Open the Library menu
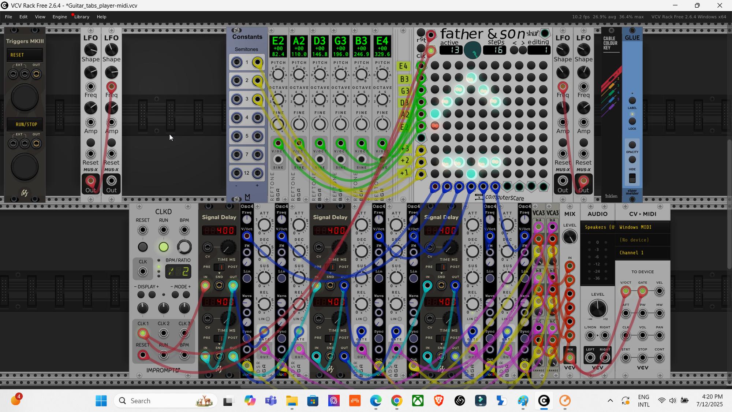This screenshot has width=732, height=412. [82, 17]
